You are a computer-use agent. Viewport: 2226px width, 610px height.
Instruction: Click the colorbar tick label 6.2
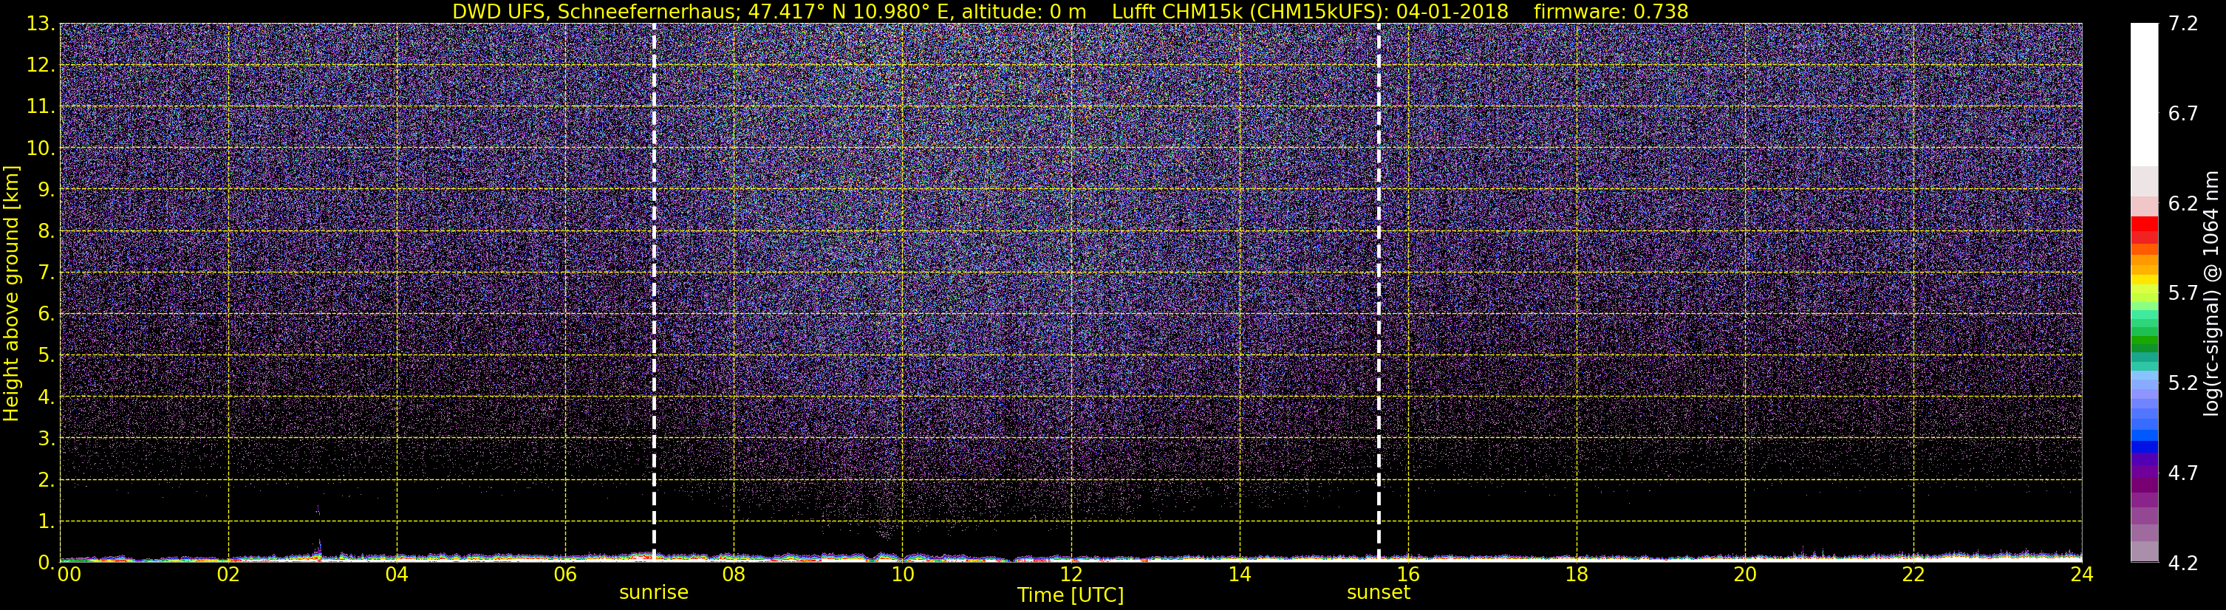coord(2183,204)
